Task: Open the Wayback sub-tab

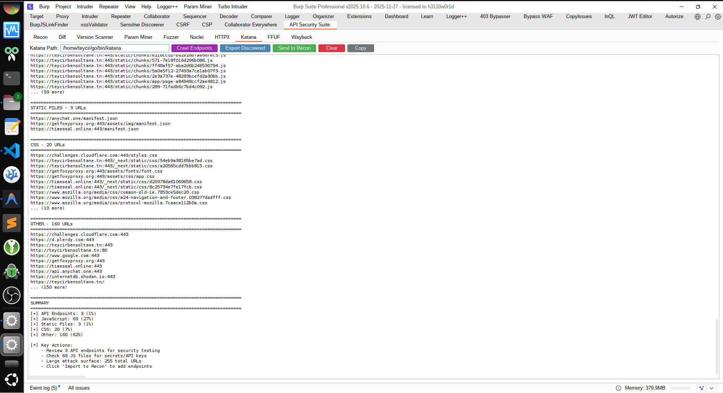Action: click(x=302, y=37)
